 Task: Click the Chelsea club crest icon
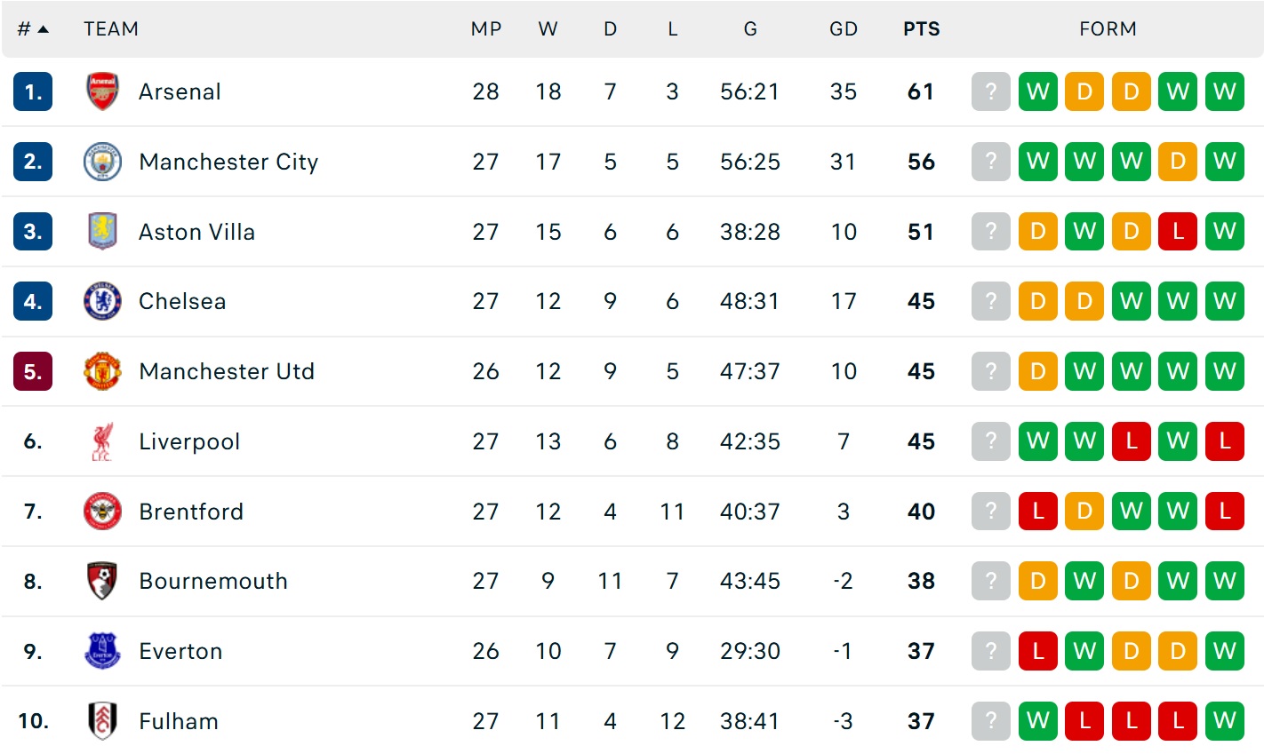coord(102,301)
